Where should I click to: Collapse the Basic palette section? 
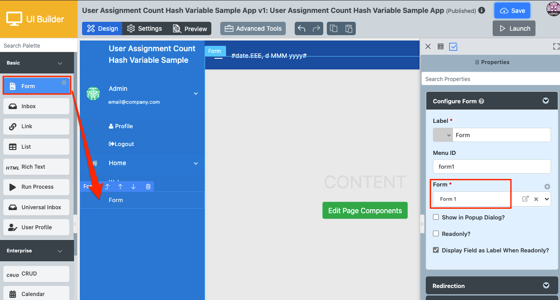(60, 63)
